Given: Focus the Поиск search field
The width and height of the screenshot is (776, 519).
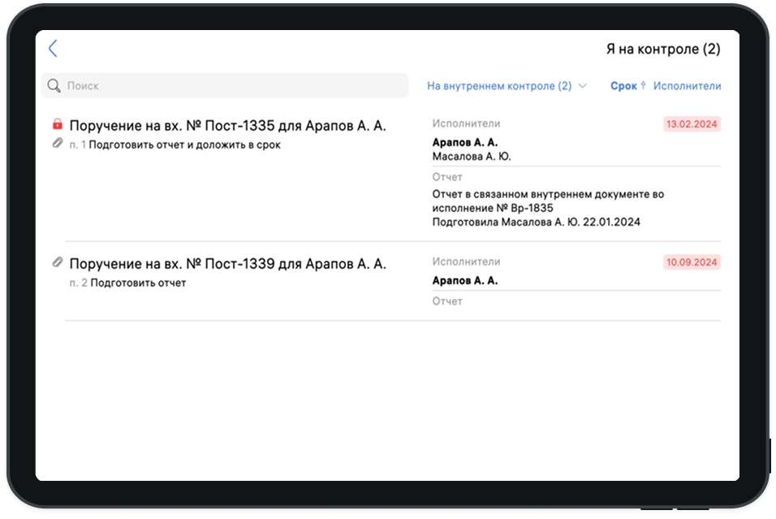Looking at the screenshot, I should pyautogui.click(x=227, y=86).
